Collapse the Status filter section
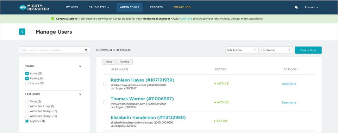This screenshot has width=338, height=133. (80, 66)
